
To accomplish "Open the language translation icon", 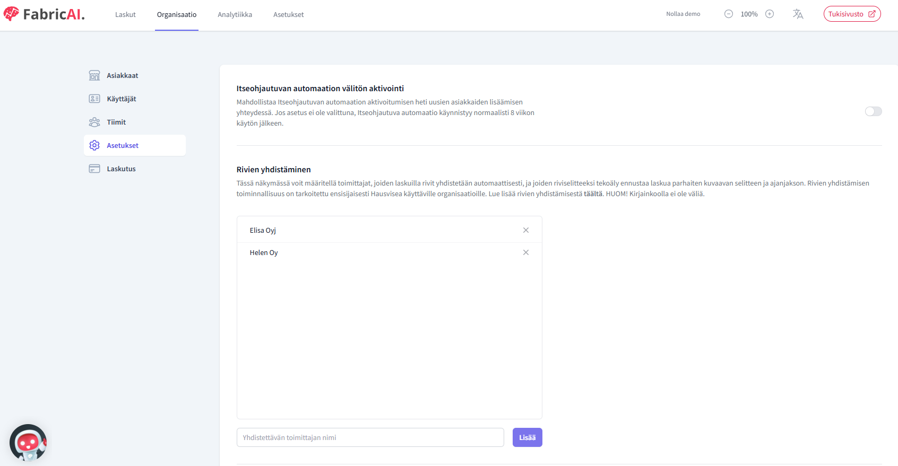I will 798,14.
